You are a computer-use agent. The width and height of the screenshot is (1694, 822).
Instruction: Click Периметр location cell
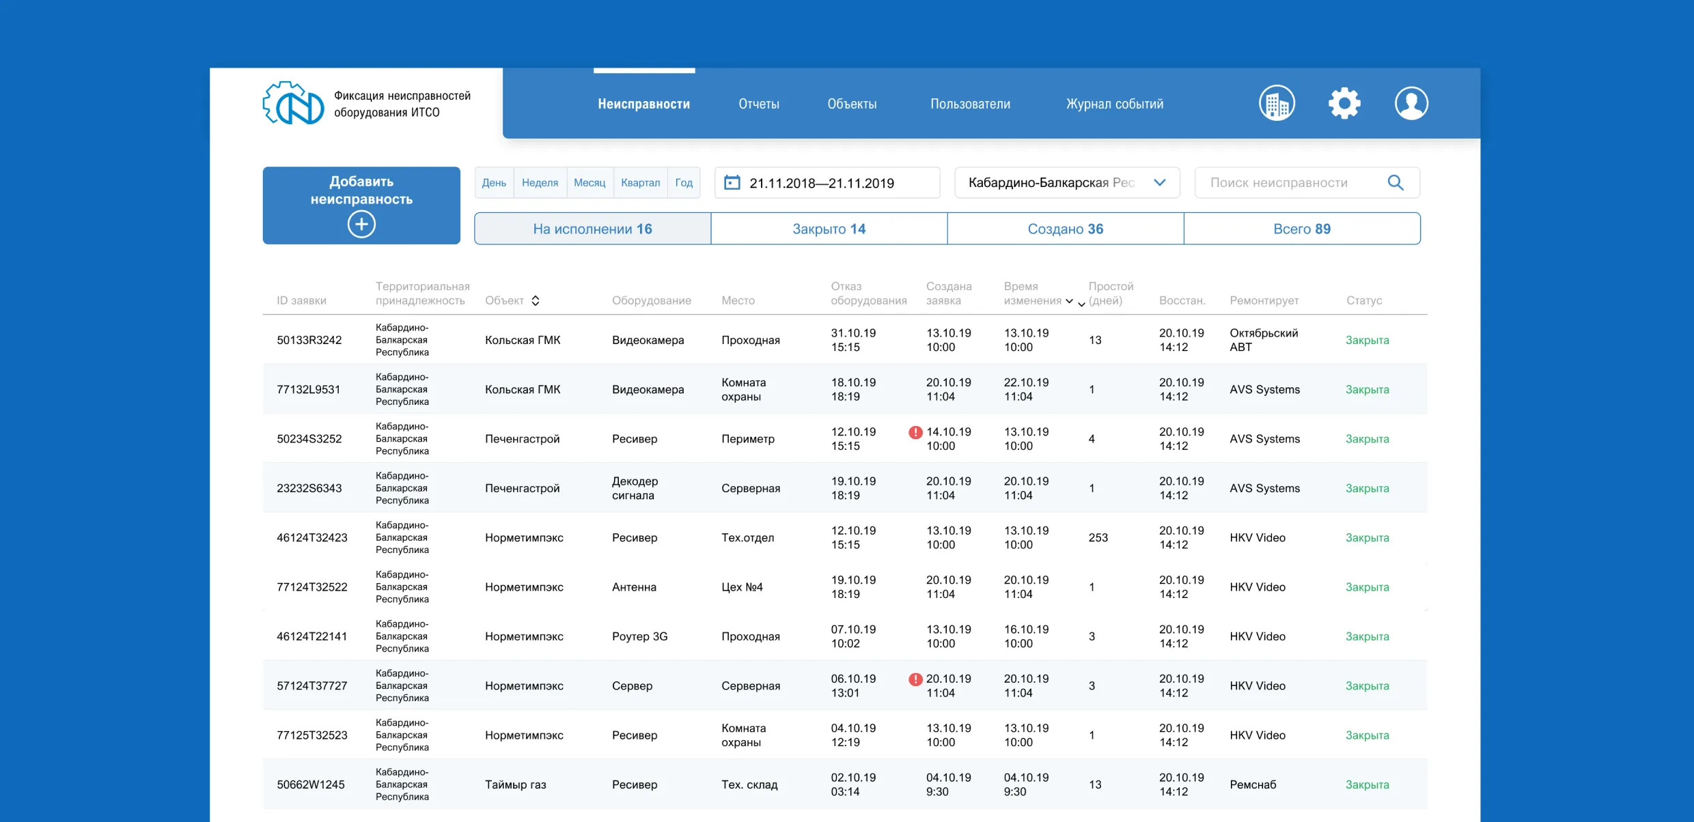[x=747, y=439]
